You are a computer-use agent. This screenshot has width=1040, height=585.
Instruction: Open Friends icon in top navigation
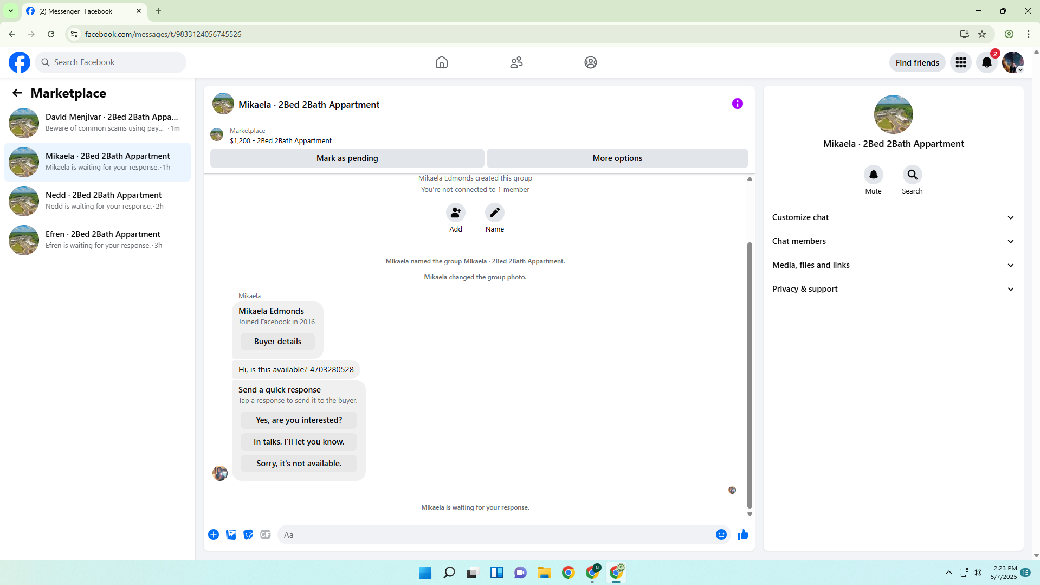point(516,62)
